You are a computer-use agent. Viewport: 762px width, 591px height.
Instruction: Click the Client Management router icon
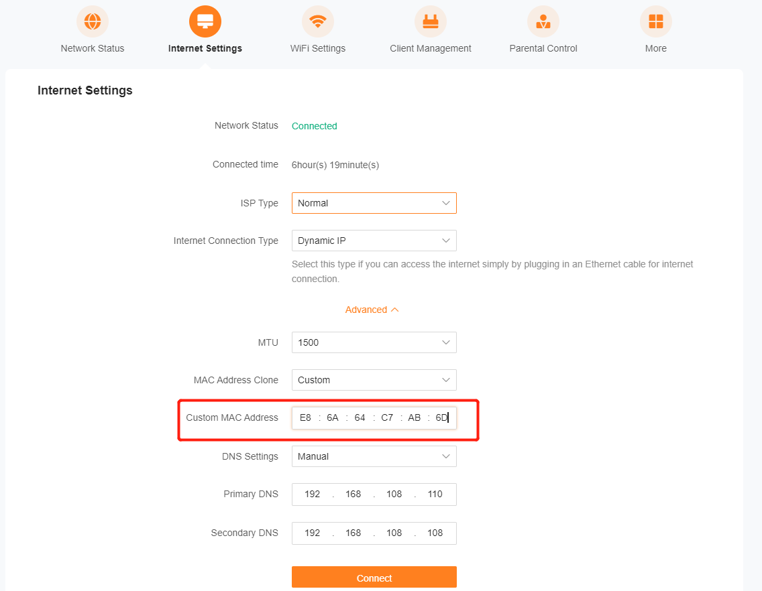coord(431,21)
